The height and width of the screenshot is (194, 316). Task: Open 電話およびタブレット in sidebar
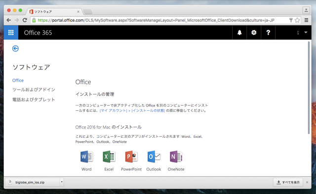pyautogui.click(x=34, y=99)
